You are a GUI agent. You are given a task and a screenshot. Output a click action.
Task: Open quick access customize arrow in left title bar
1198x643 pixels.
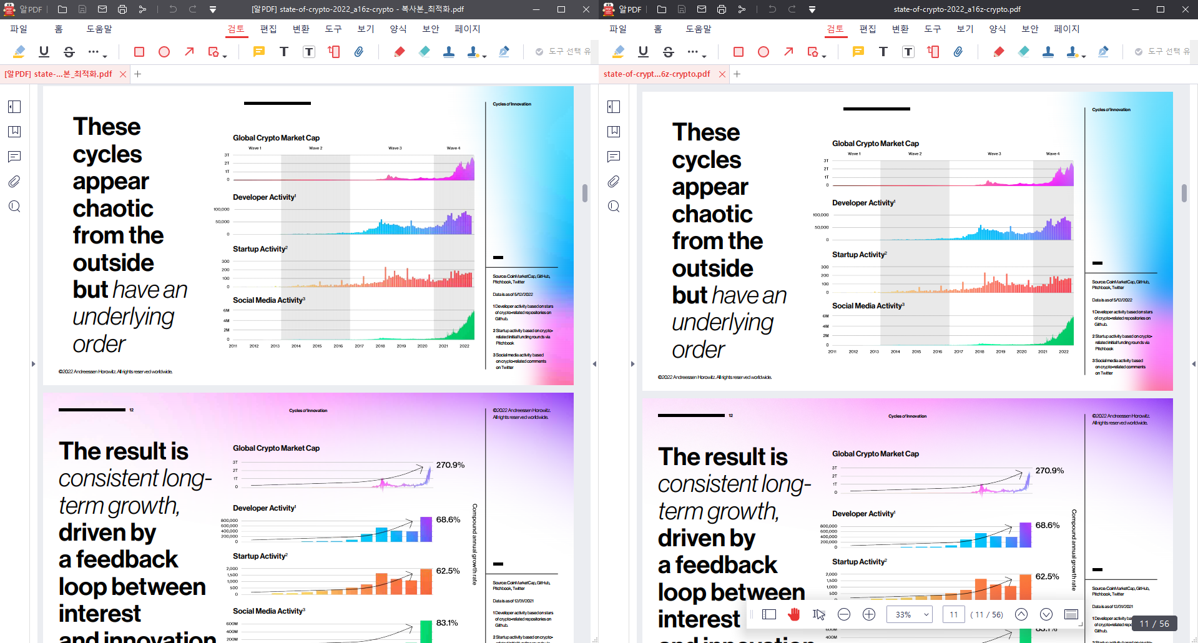click(213, 9)
